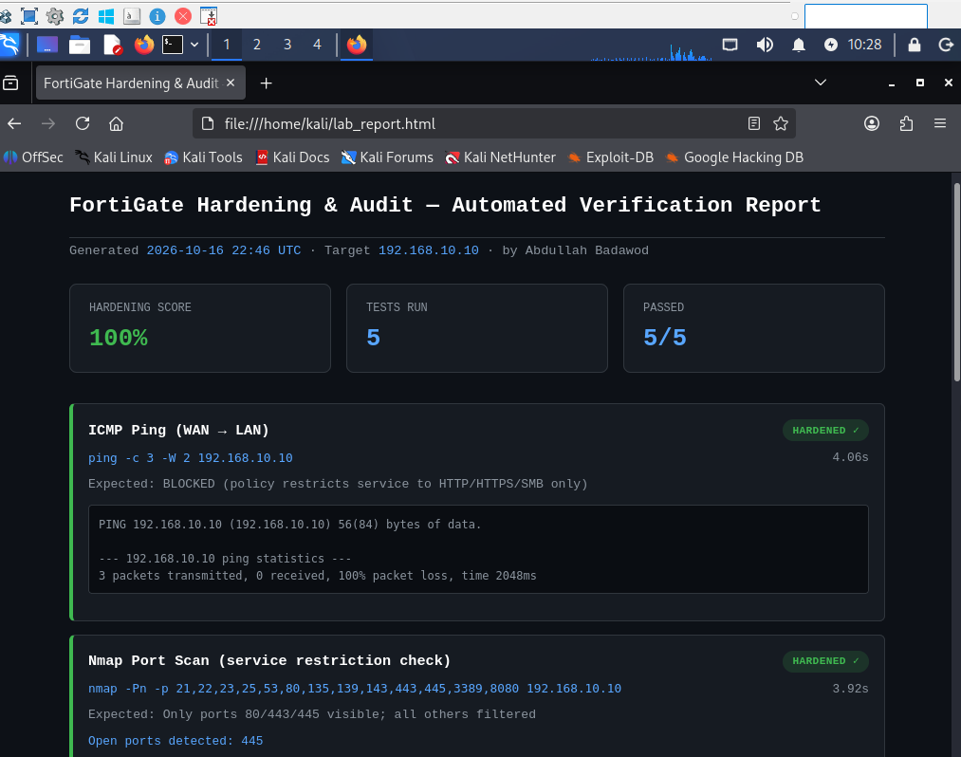Switch to workspace 2
The width and height of the screenshot is (961, 757).
point(257,45)
